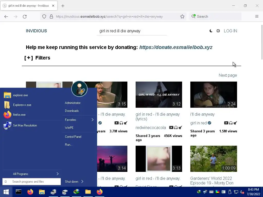Reload the page with refresh icon
Screen dimensions: 263x197
(25, 16)
